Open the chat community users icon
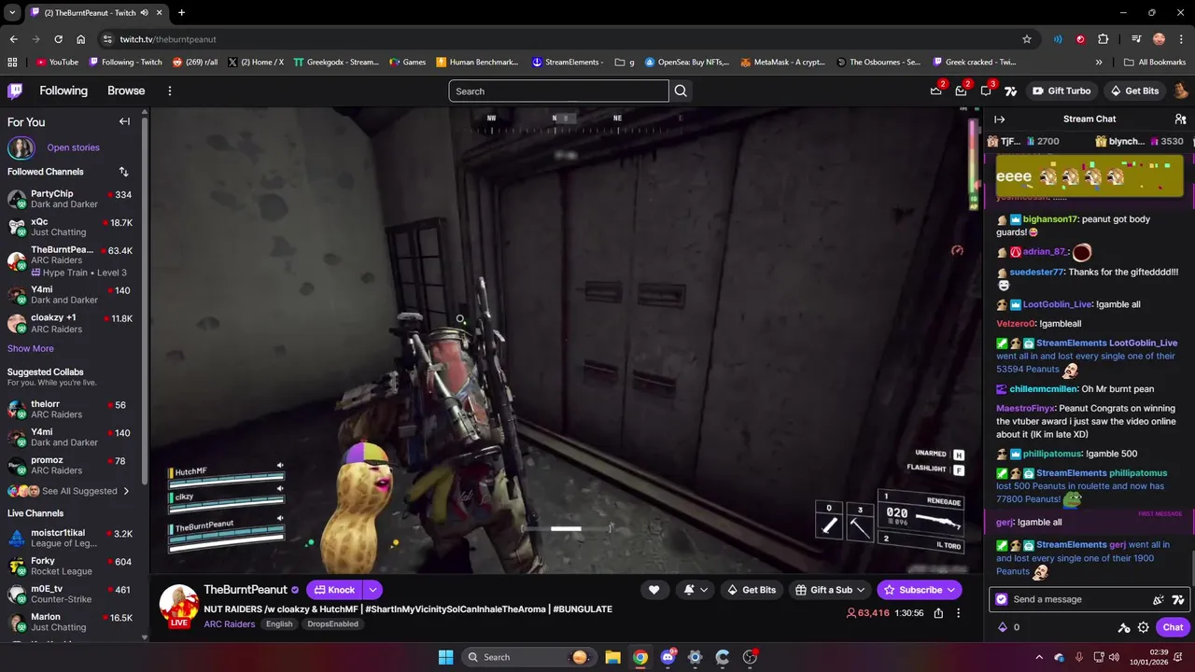Viewport: 1195px width, 672px height. (x=1180, y=119)
